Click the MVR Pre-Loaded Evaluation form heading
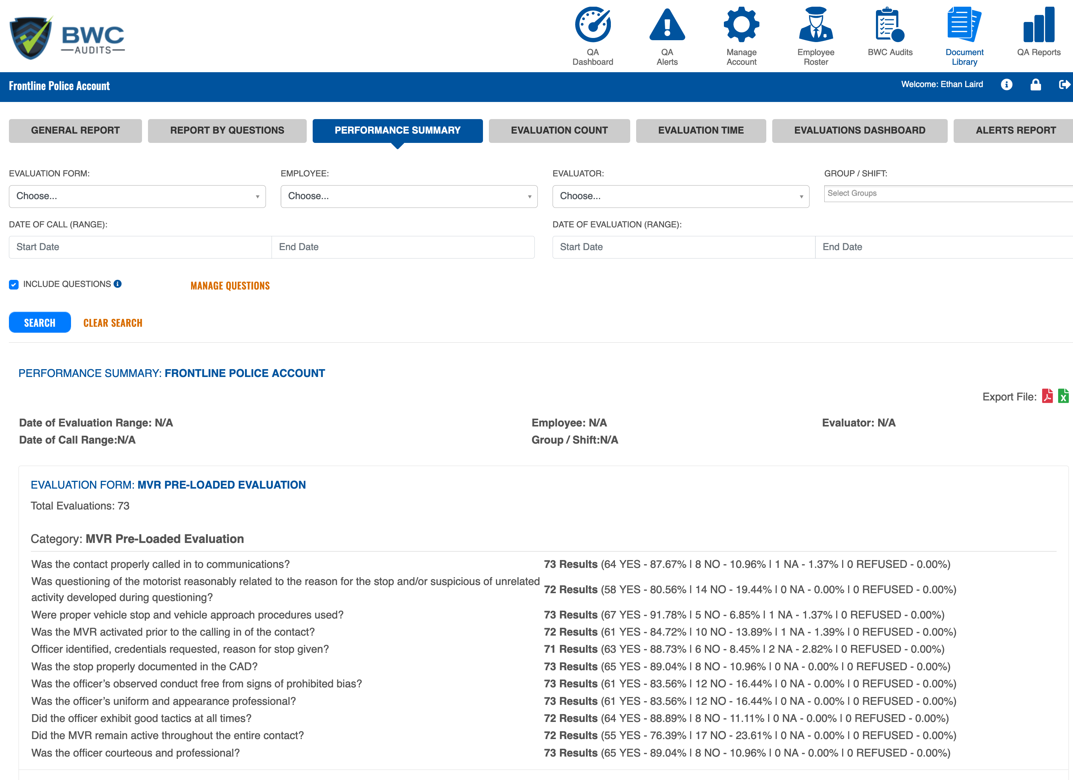The width and height of the screenshot is (1073, 780). tap(168, 485)
